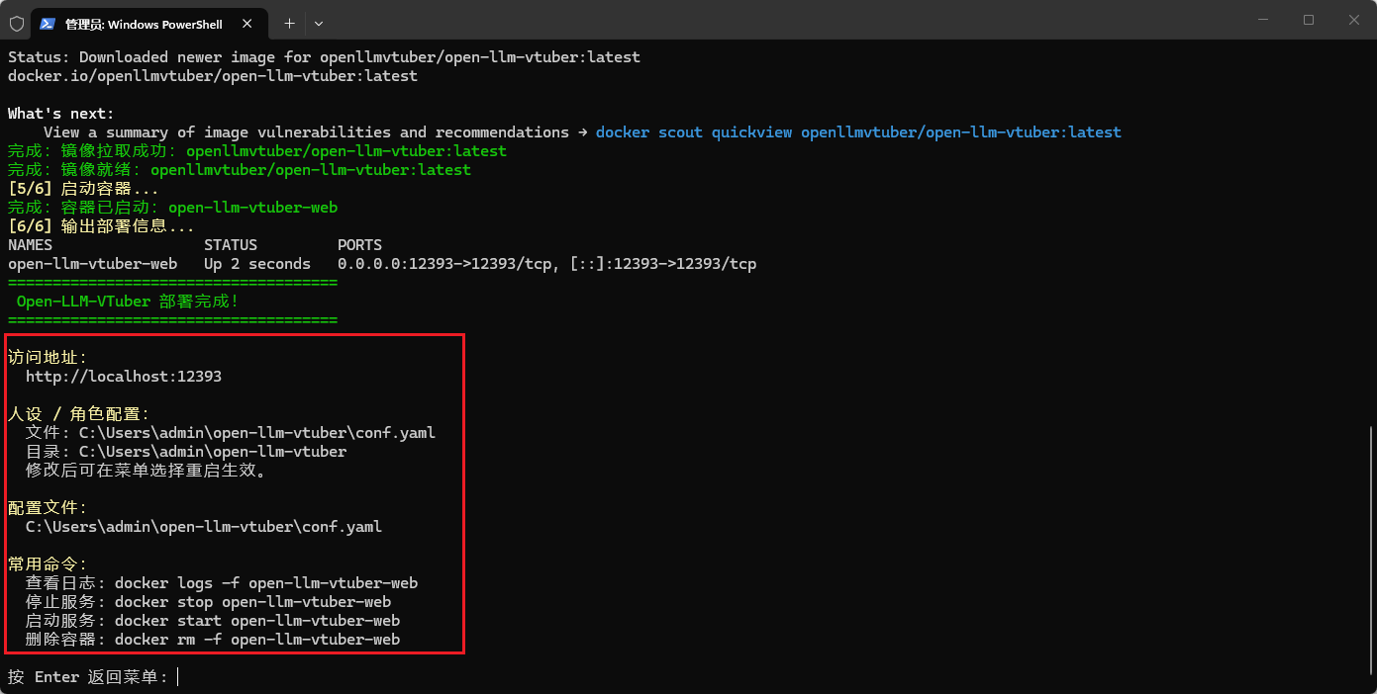Viewport: 1377px width, 694px height.
Task: Click the 完成: 镜像拉取成功 line
Action: tap(257, 151)
